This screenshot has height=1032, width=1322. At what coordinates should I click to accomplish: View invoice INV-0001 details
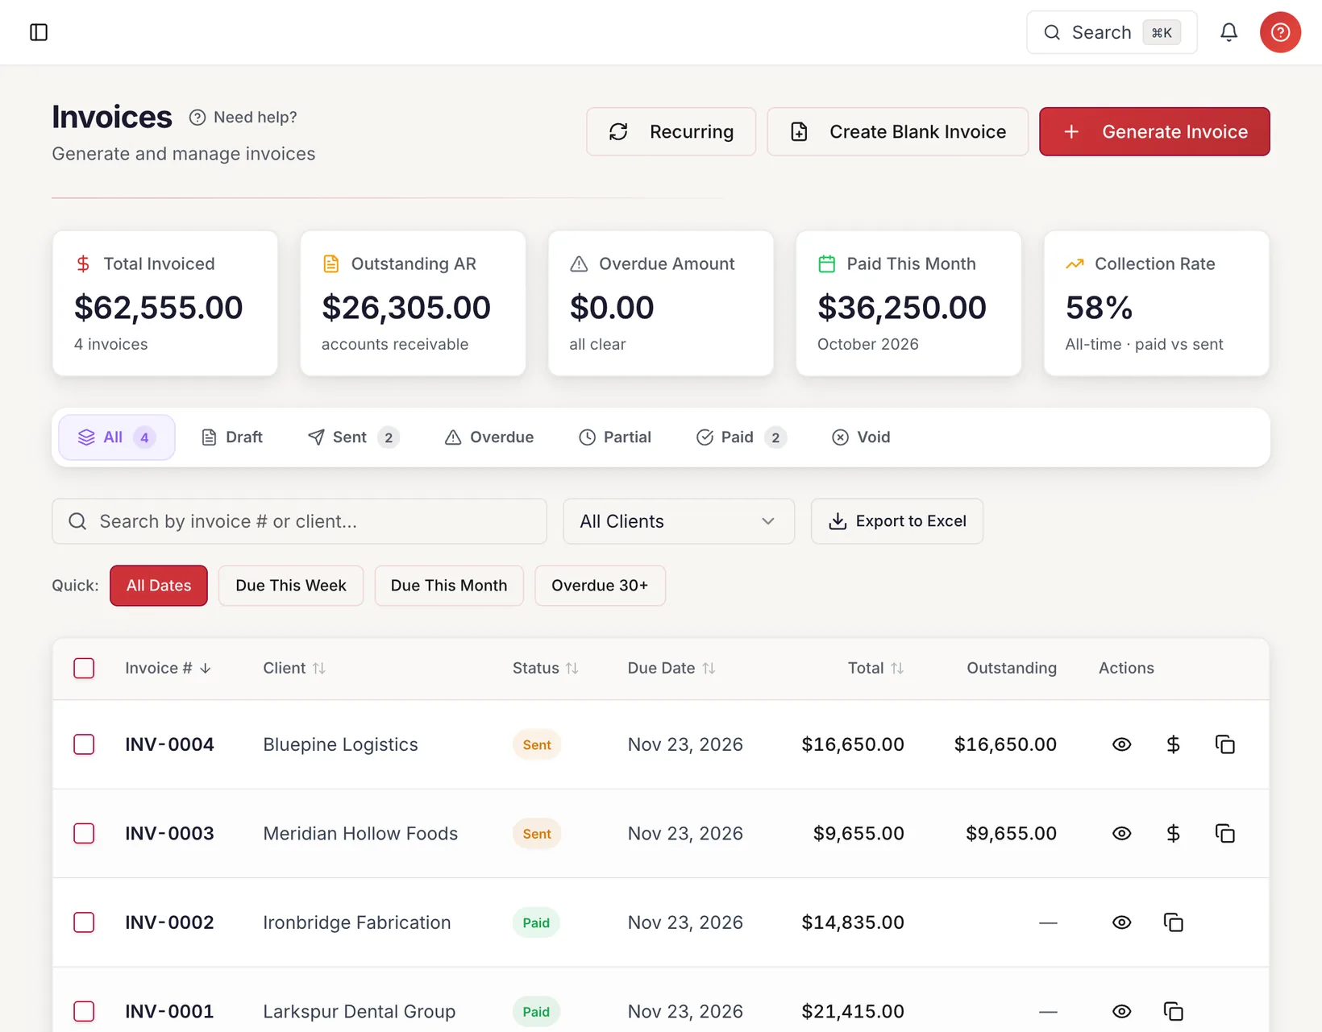(1121, 1011)
